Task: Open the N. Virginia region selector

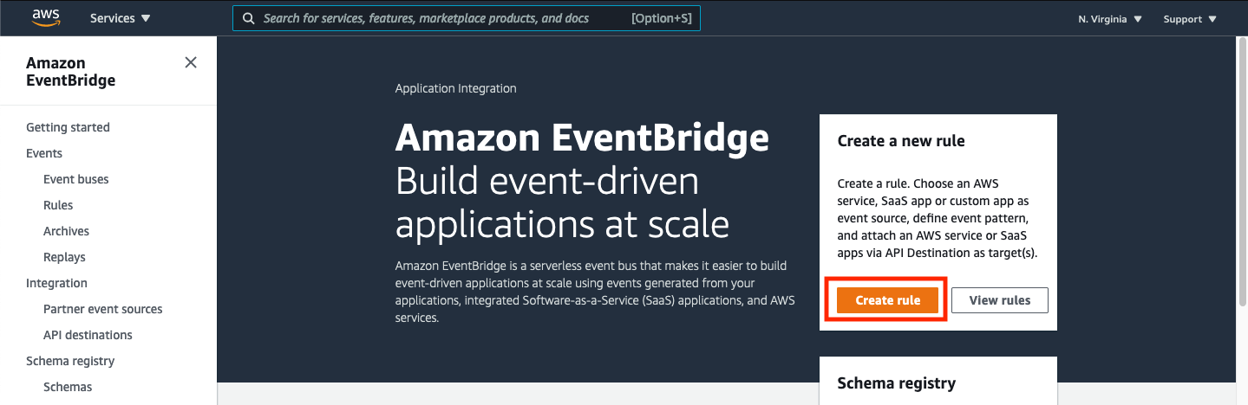Action: pos(1110,19)
